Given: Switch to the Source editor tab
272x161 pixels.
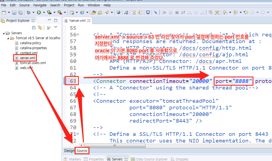Looking at the screenshot, I should (82, 151).
